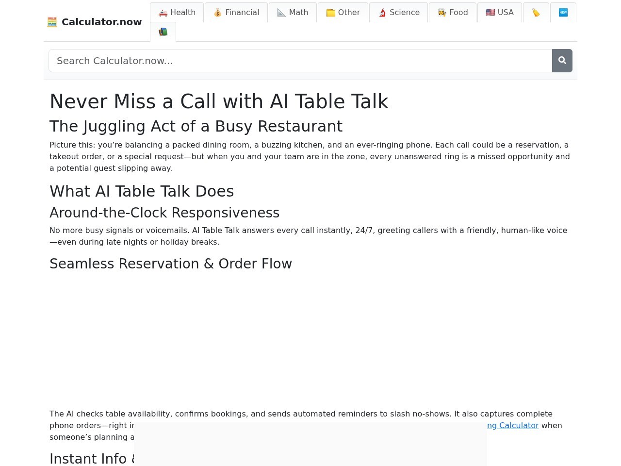Click the 🔬 microscope Science icon
Screen dimensions: 621x466
tap(383, 13)
